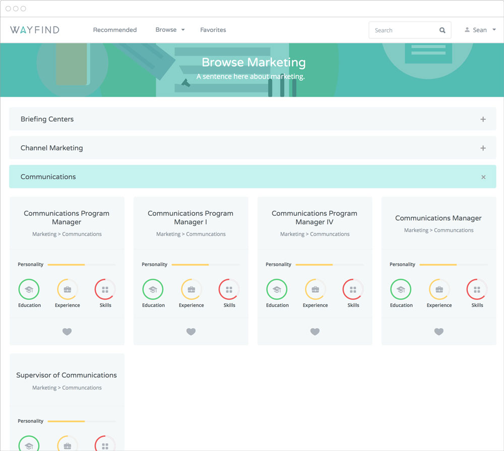This screenshot has width=504, height=451.
Task: Open Communications Manager title link
Action: 438,218
